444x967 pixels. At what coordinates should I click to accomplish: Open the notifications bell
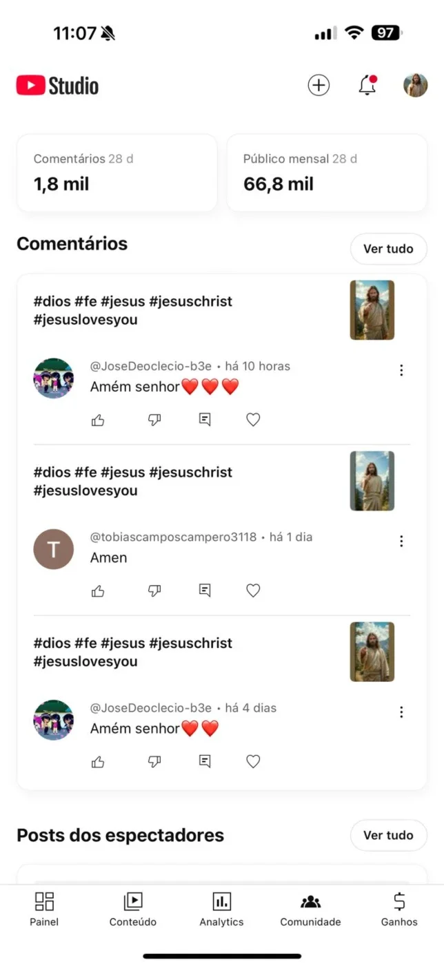[x=367, y=86]
